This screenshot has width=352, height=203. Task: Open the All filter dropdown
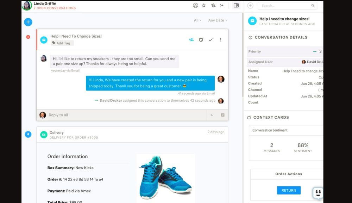(x=197, y=20)
